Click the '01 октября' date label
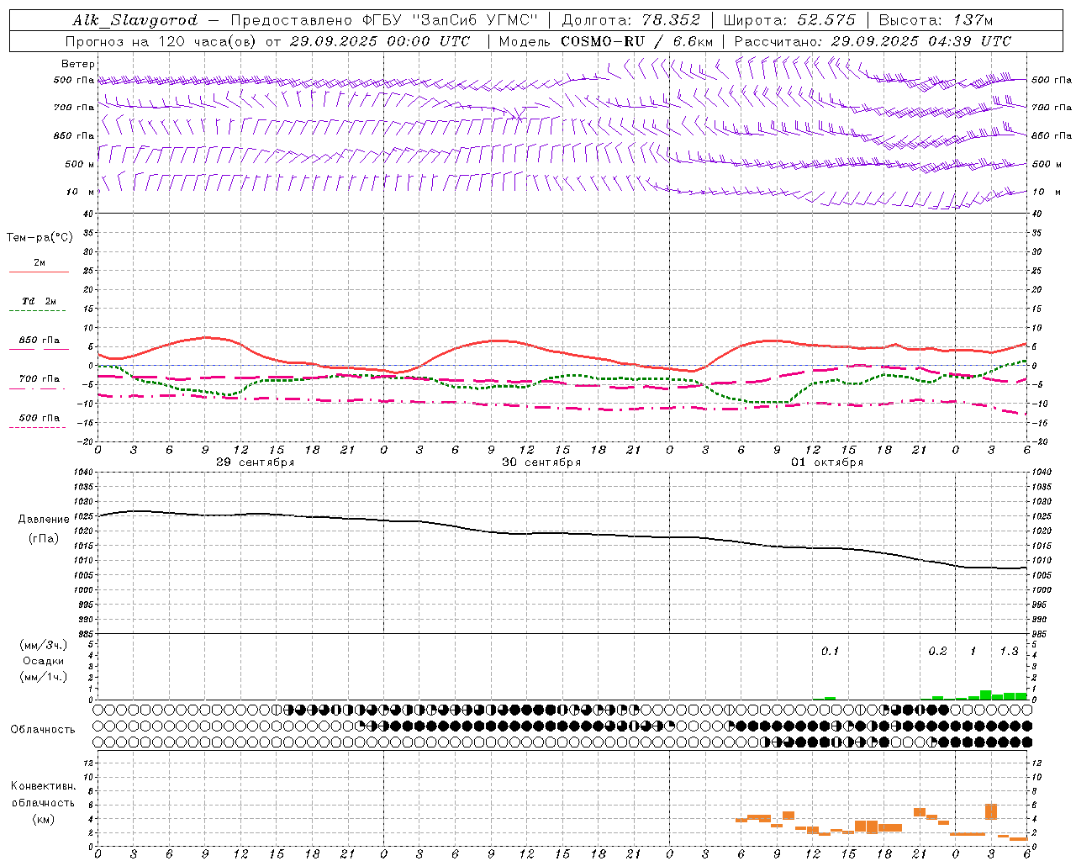1076x861 pixels. pyautogui.click(x=827, y=462)
